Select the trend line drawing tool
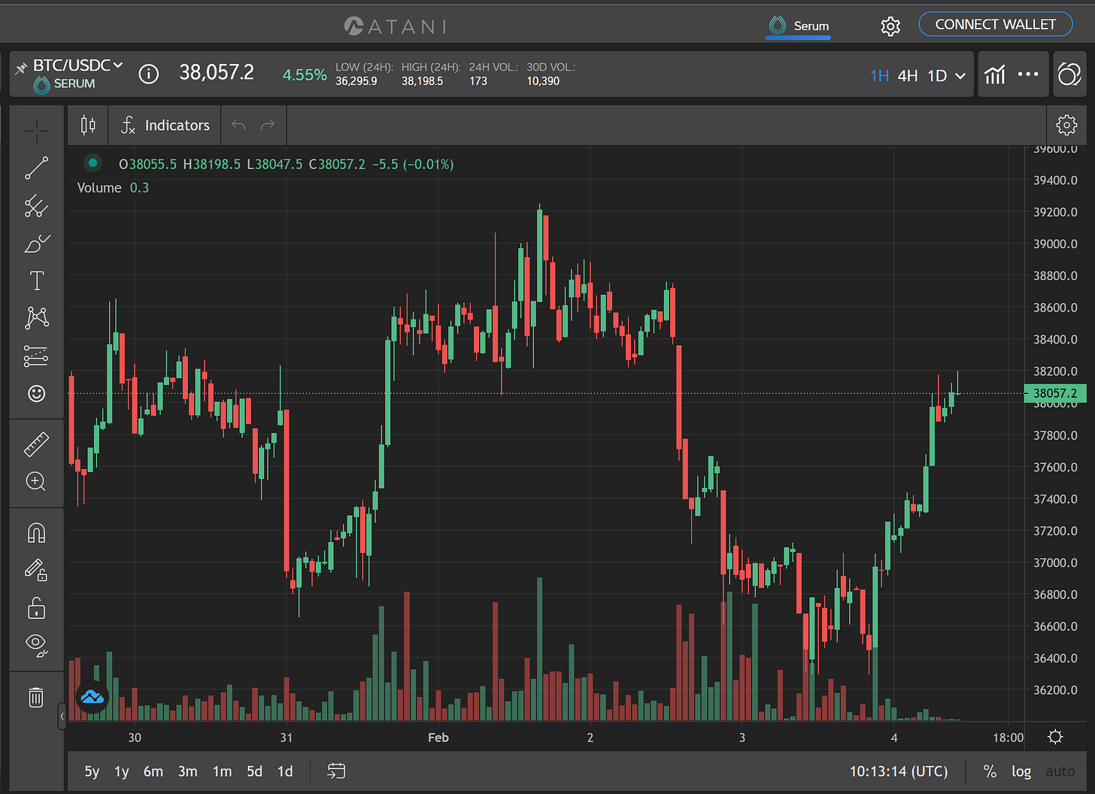 (36, 168)
